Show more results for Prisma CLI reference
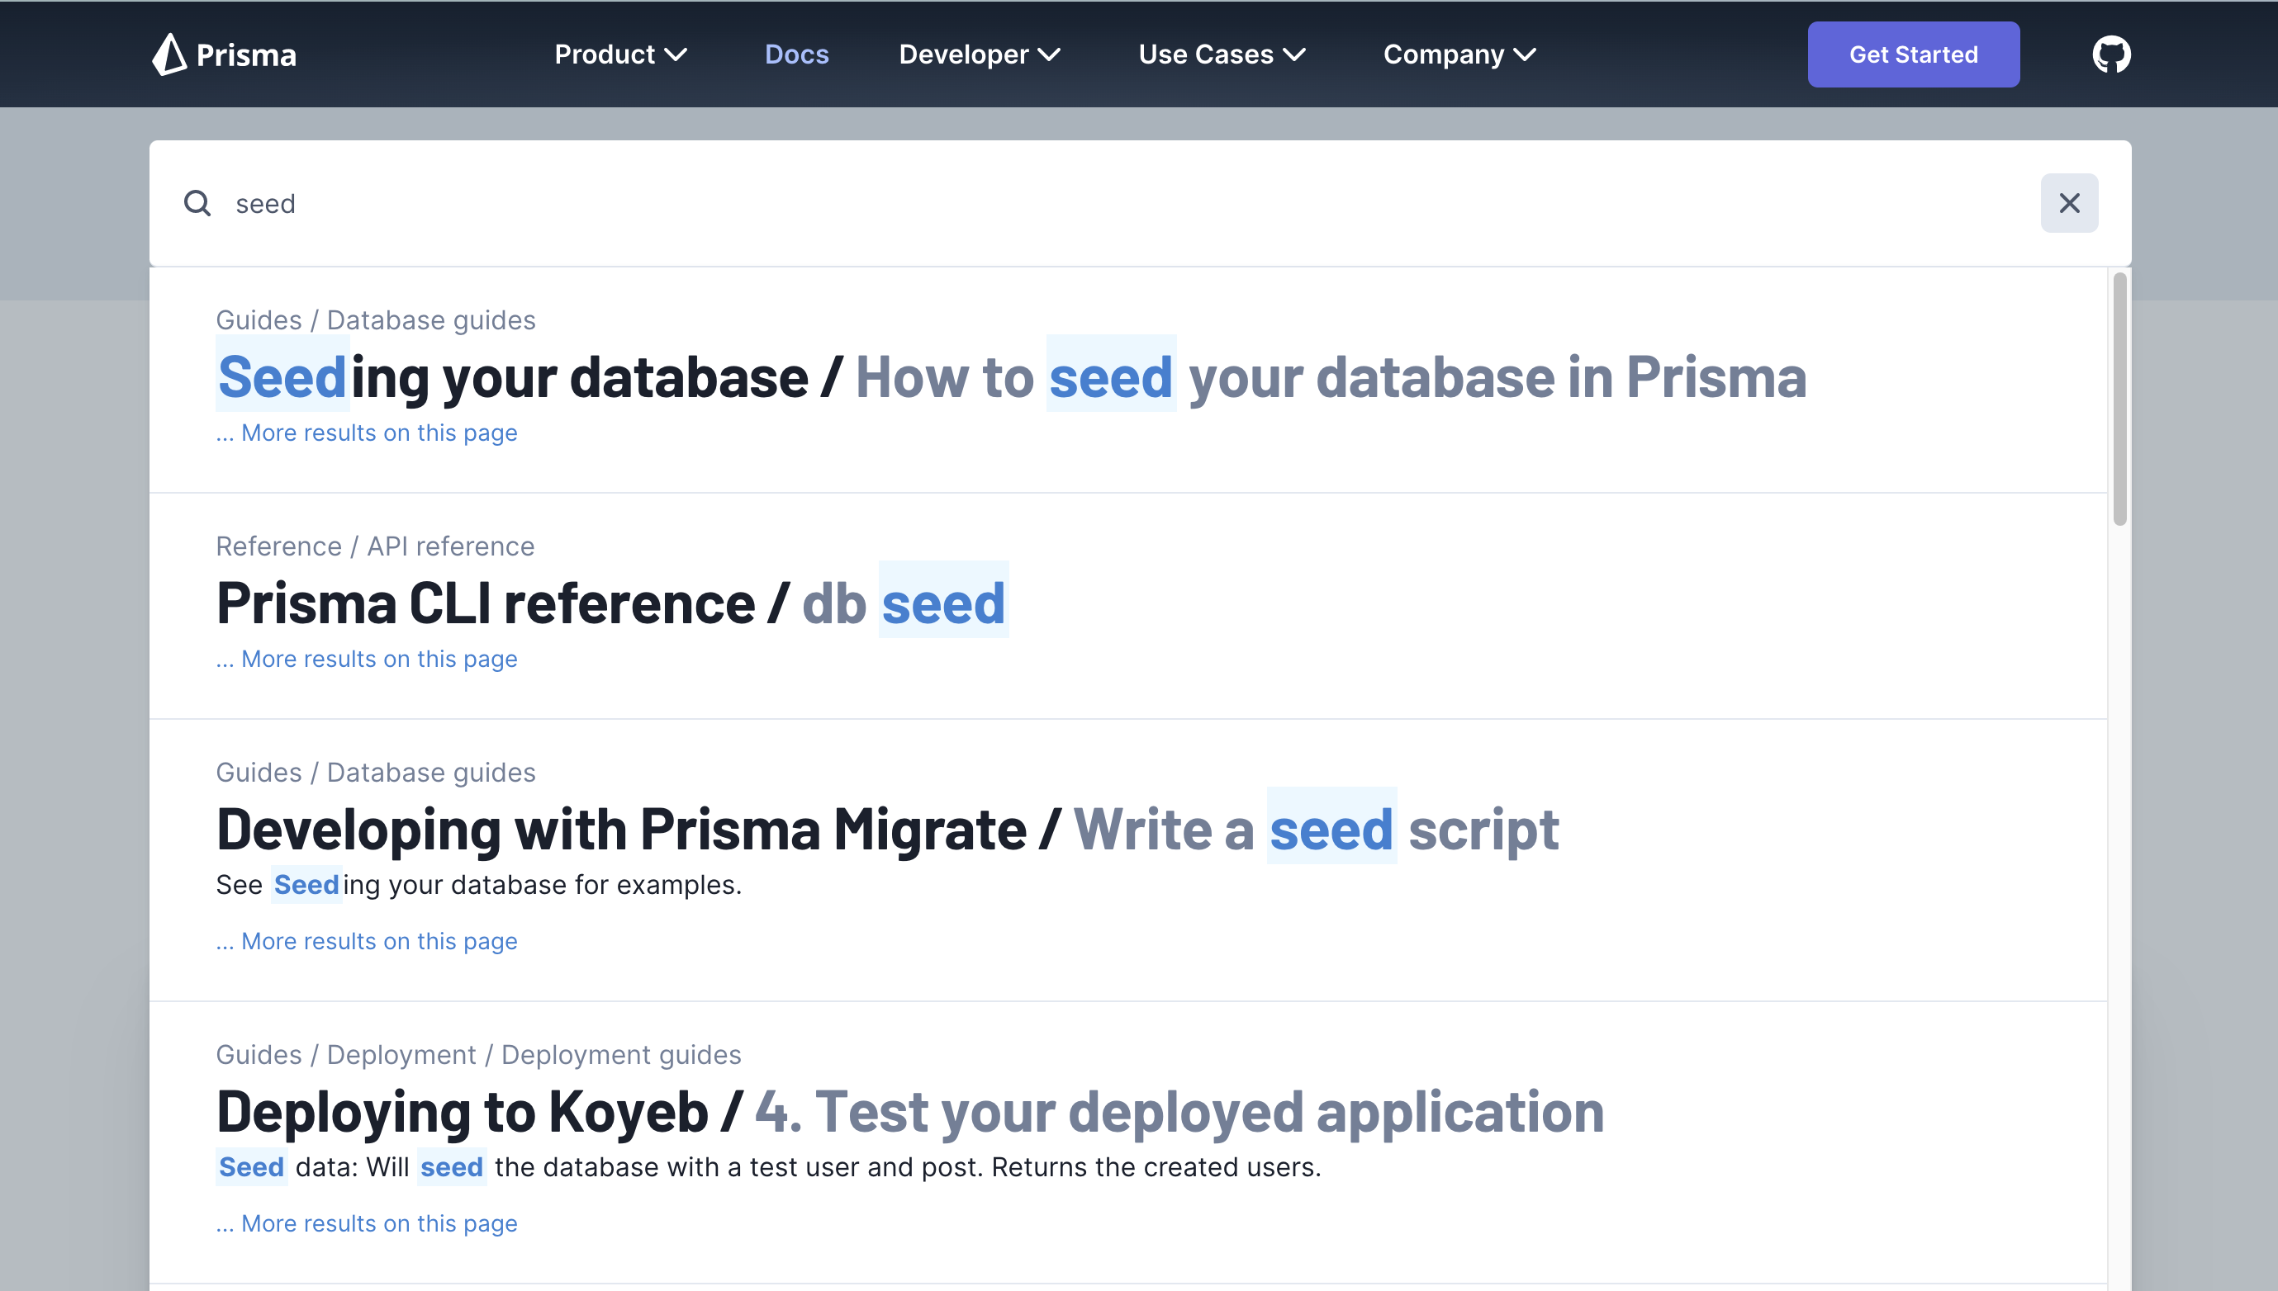Screen dimensions: 2278x1291 click(x=367, y=659)
